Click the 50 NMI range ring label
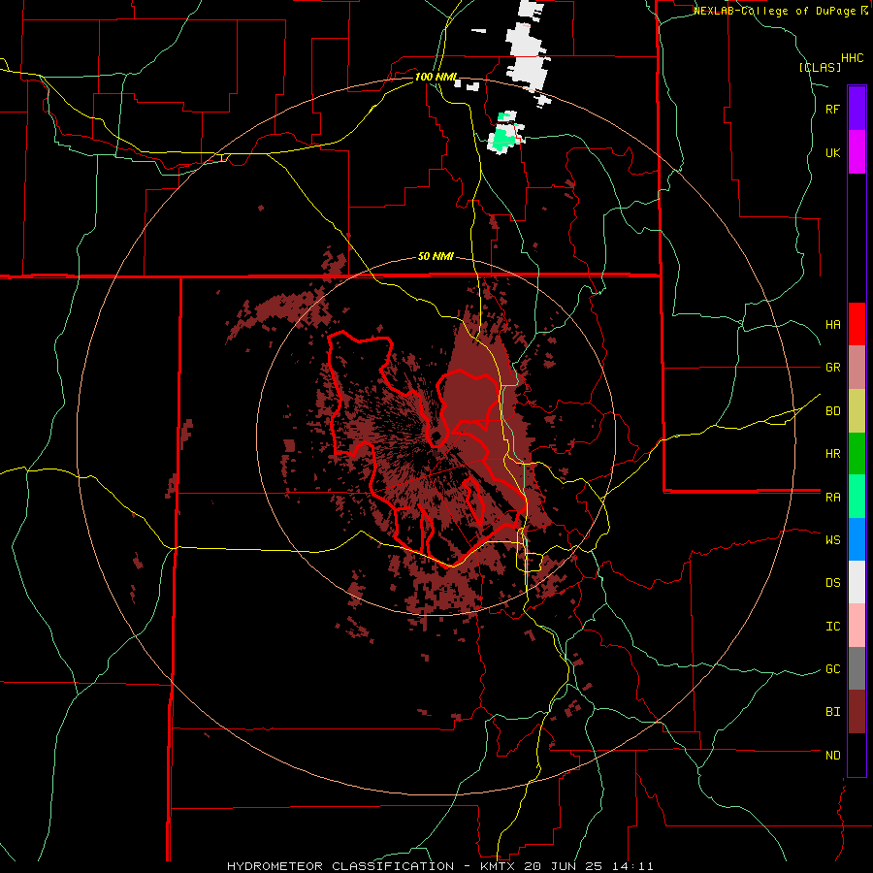 [436, 257]
